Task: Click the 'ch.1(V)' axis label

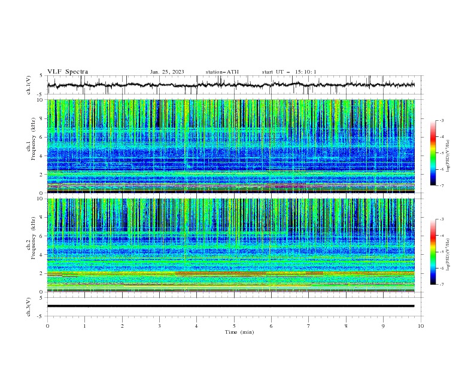Action: point(29,85)
